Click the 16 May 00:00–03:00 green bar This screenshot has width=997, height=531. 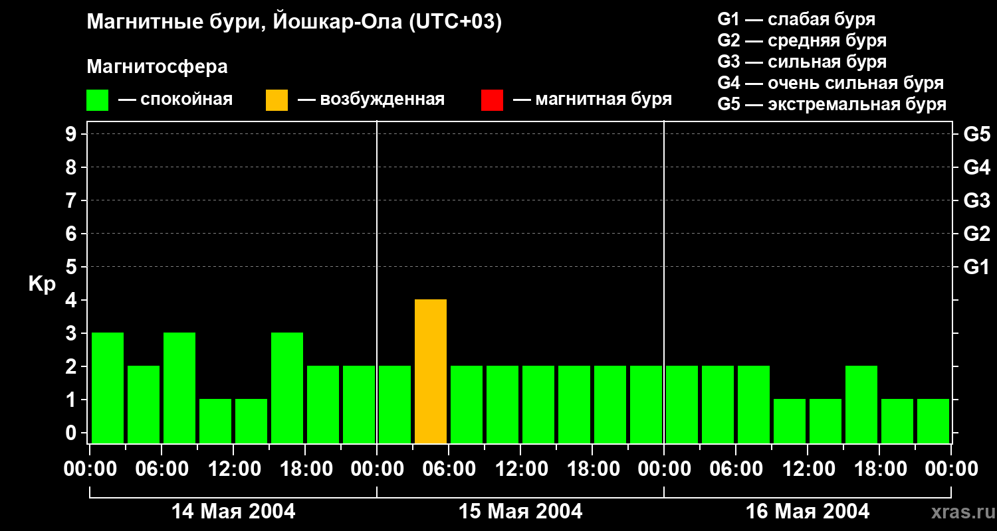point(682,405)
